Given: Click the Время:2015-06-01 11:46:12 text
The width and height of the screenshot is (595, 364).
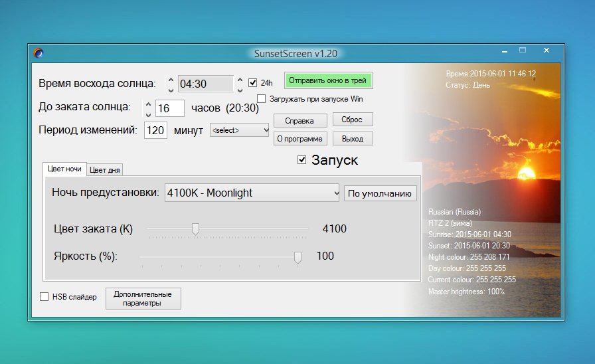Looking at the screenshot, I should 491,74.
